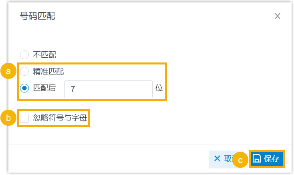Click the 精准匹配 label text
Viewport: 294px width, 175px height.
pos(48,72)
